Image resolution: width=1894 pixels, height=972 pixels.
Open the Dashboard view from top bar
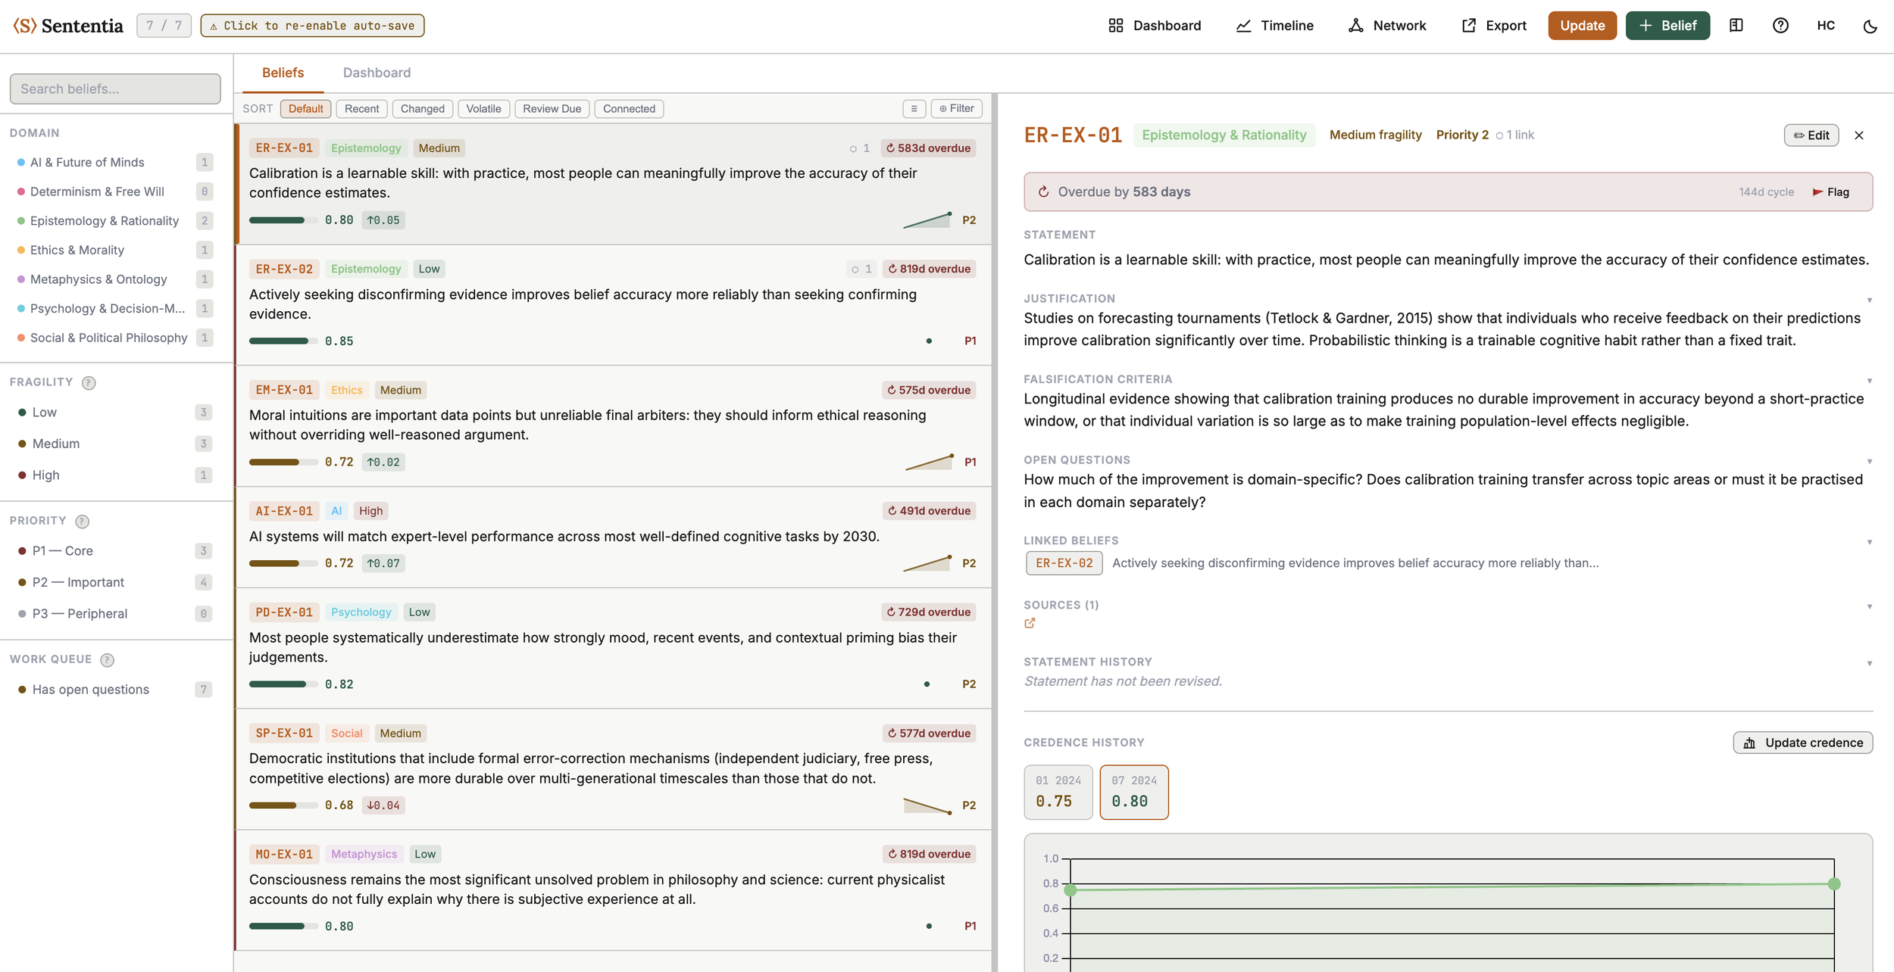click(1154, 26)
